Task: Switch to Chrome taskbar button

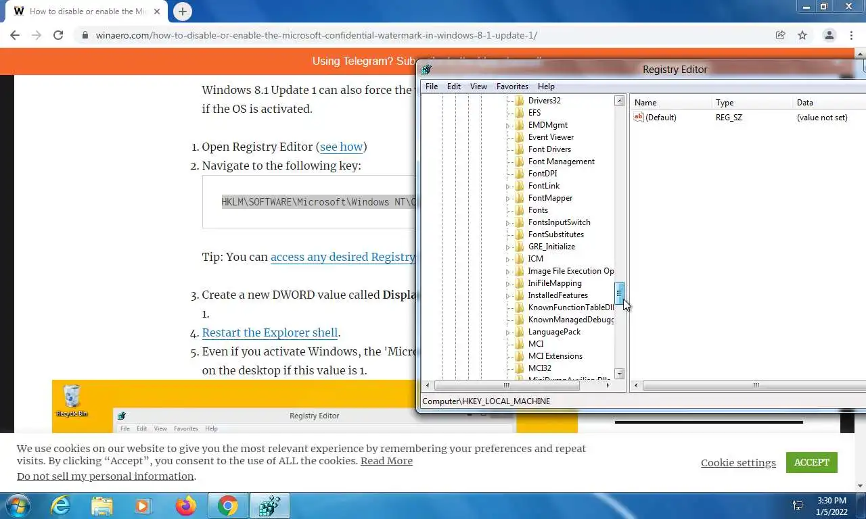Action: click(228, 505)
